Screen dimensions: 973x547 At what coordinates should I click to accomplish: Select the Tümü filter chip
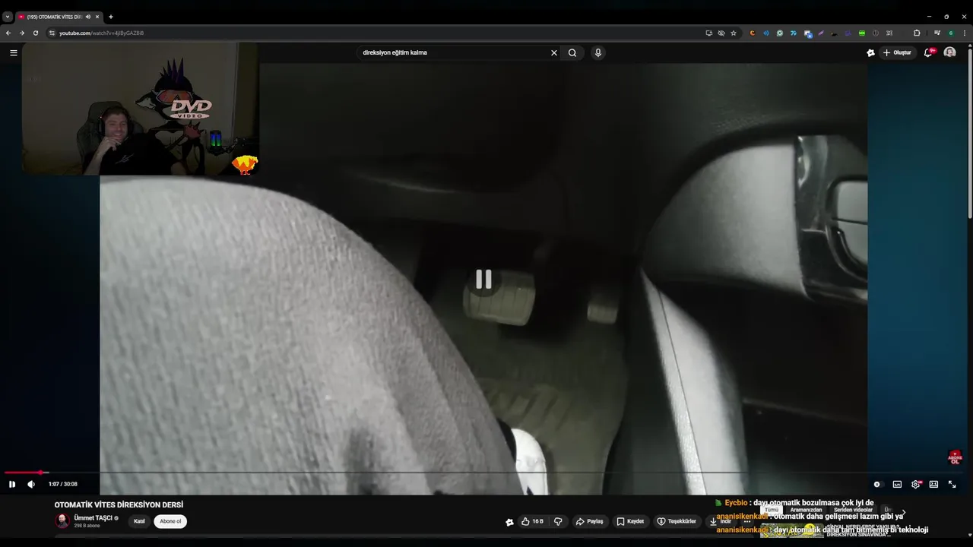click(x=772, y=510)
